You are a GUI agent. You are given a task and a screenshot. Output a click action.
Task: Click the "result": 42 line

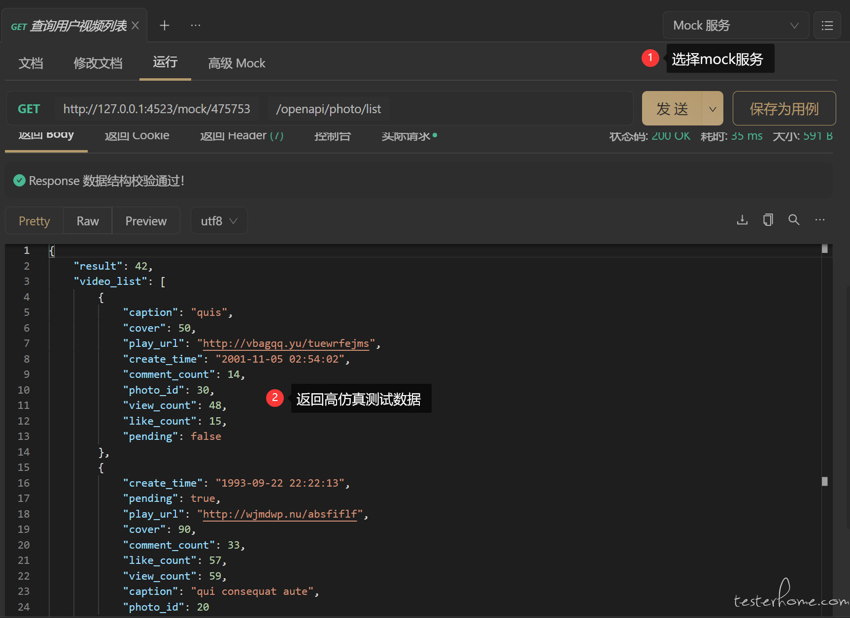pos(113,266)
